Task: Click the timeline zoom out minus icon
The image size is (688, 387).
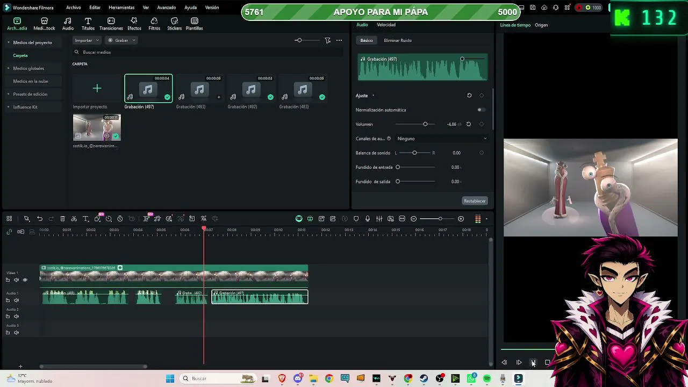Action: (x=413, y=219)
